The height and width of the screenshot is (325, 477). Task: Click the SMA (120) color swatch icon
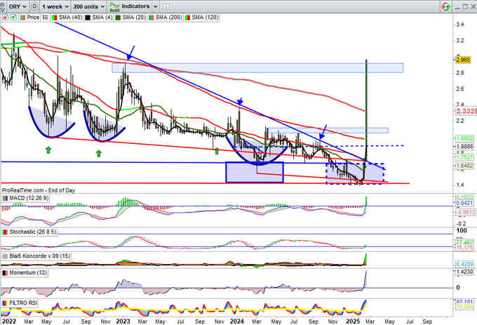187,18
